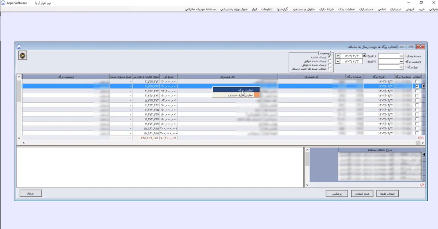Expand the از تاریخ date dropdown
This screenshot has height=229, width=438.
click(x=338, y=56)
